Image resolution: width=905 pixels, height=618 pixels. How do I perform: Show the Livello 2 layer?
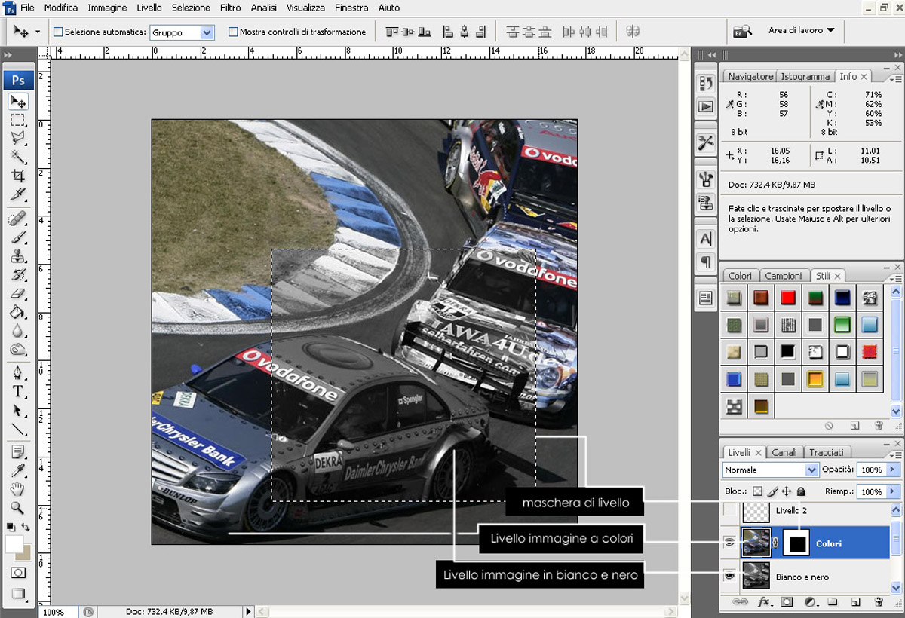729,511
